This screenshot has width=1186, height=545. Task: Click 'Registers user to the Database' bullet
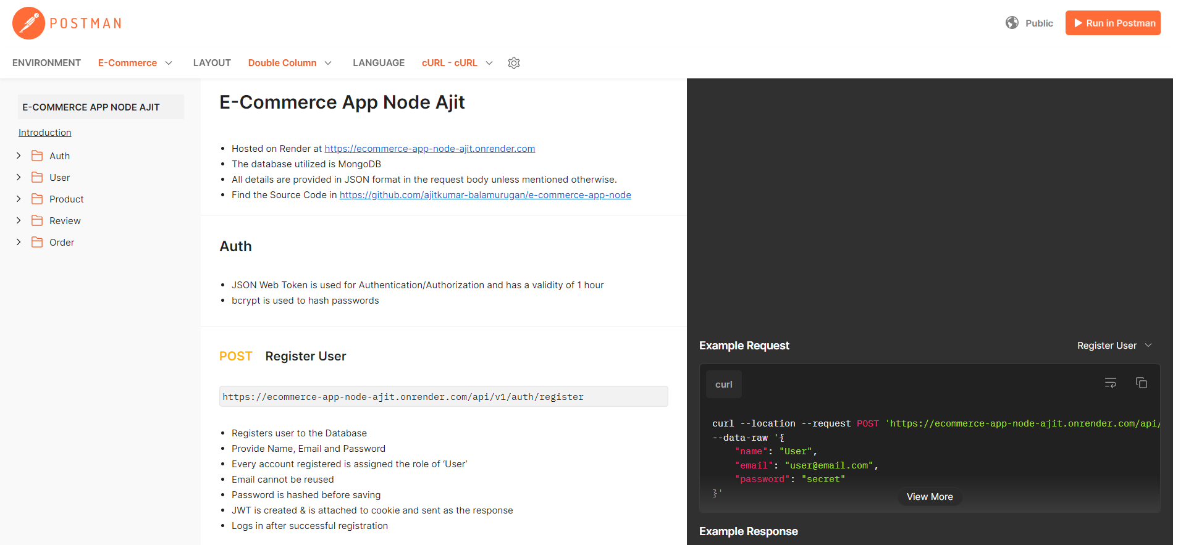[x=299, y=433]
